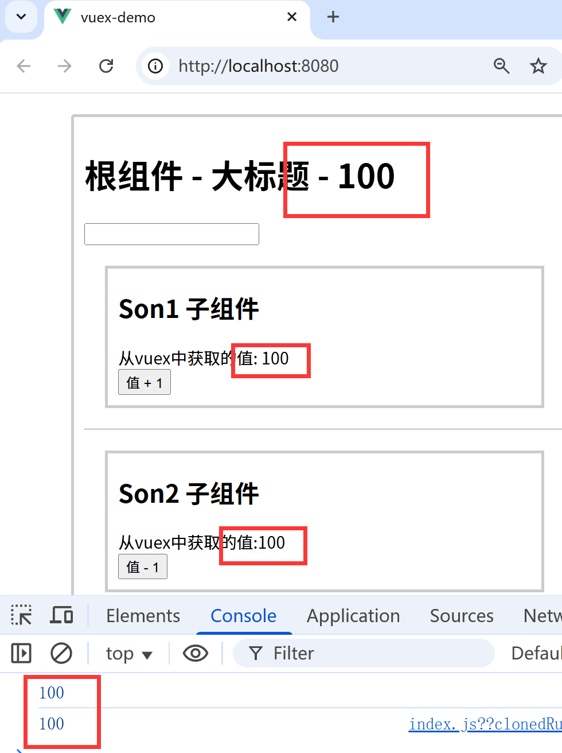Activate DevTools inspect element picker
The width and height of the screenshot is (562, 753).
(21, 615)
